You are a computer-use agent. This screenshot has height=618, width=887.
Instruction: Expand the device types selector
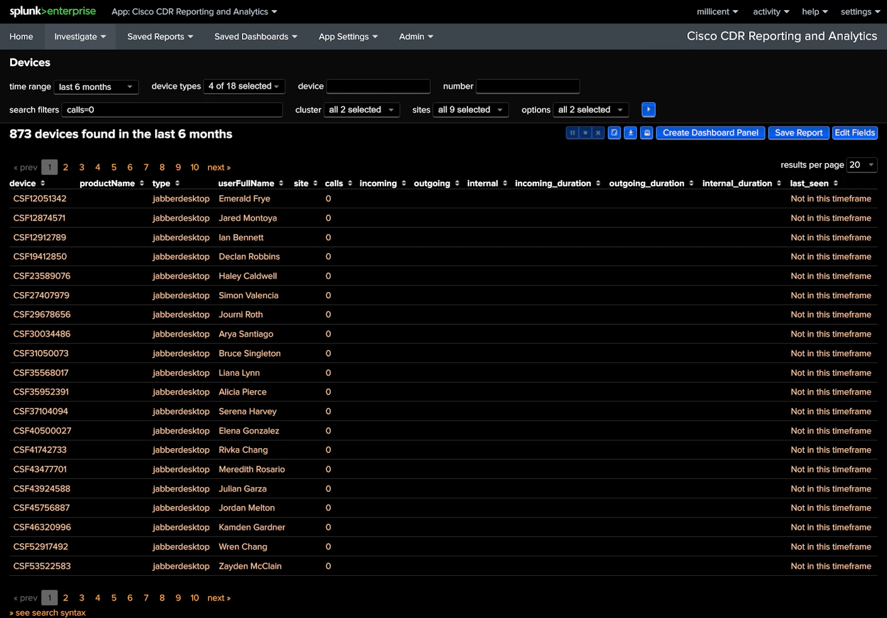244,86
